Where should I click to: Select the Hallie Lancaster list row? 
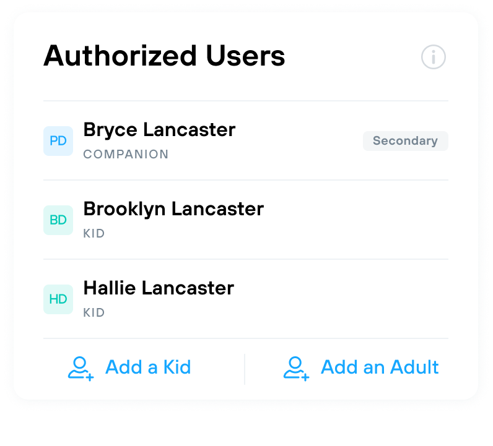point(246,299)
